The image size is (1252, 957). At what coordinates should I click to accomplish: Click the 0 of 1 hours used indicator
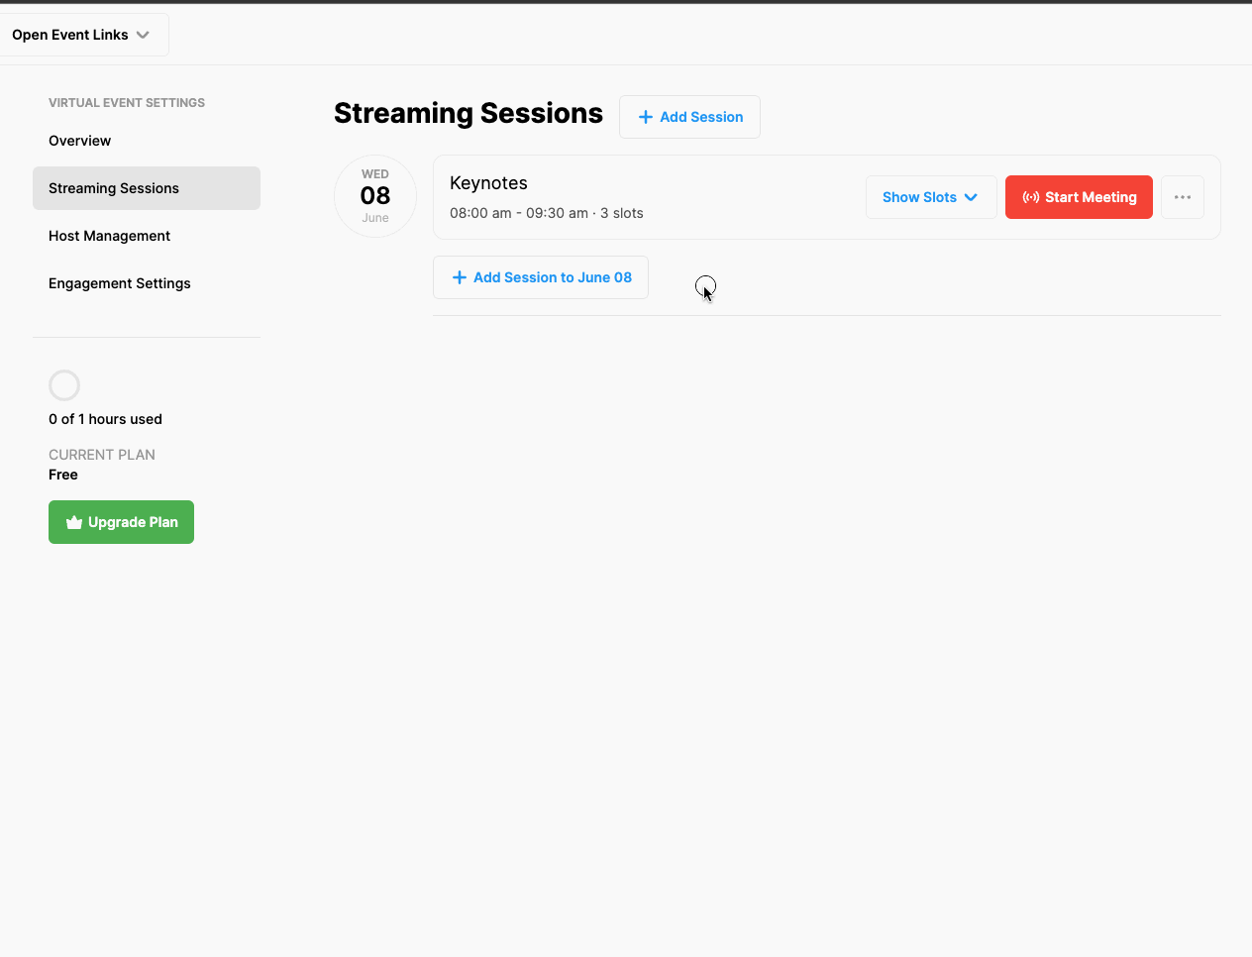105,419
